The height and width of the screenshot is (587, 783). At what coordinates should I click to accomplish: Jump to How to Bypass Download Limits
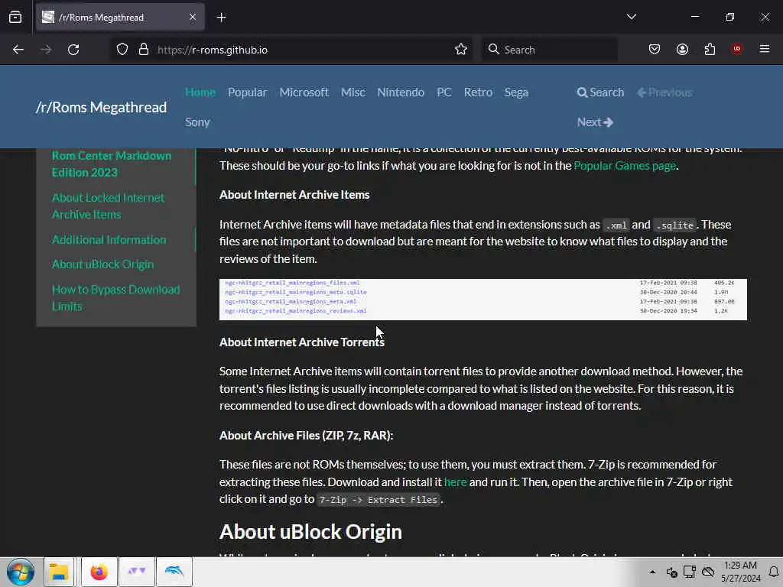pos(116,297)
